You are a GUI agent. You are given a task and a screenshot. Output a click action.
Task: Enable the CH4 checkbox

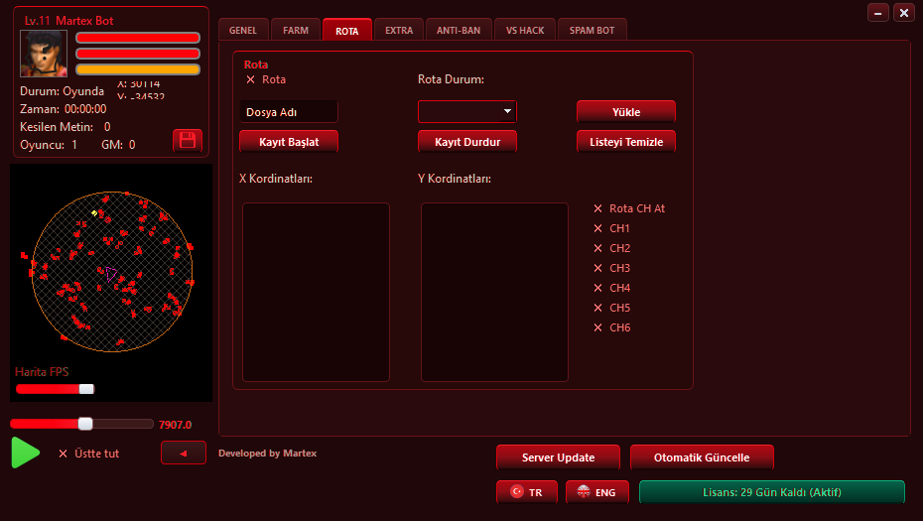(x=598, y=288)
